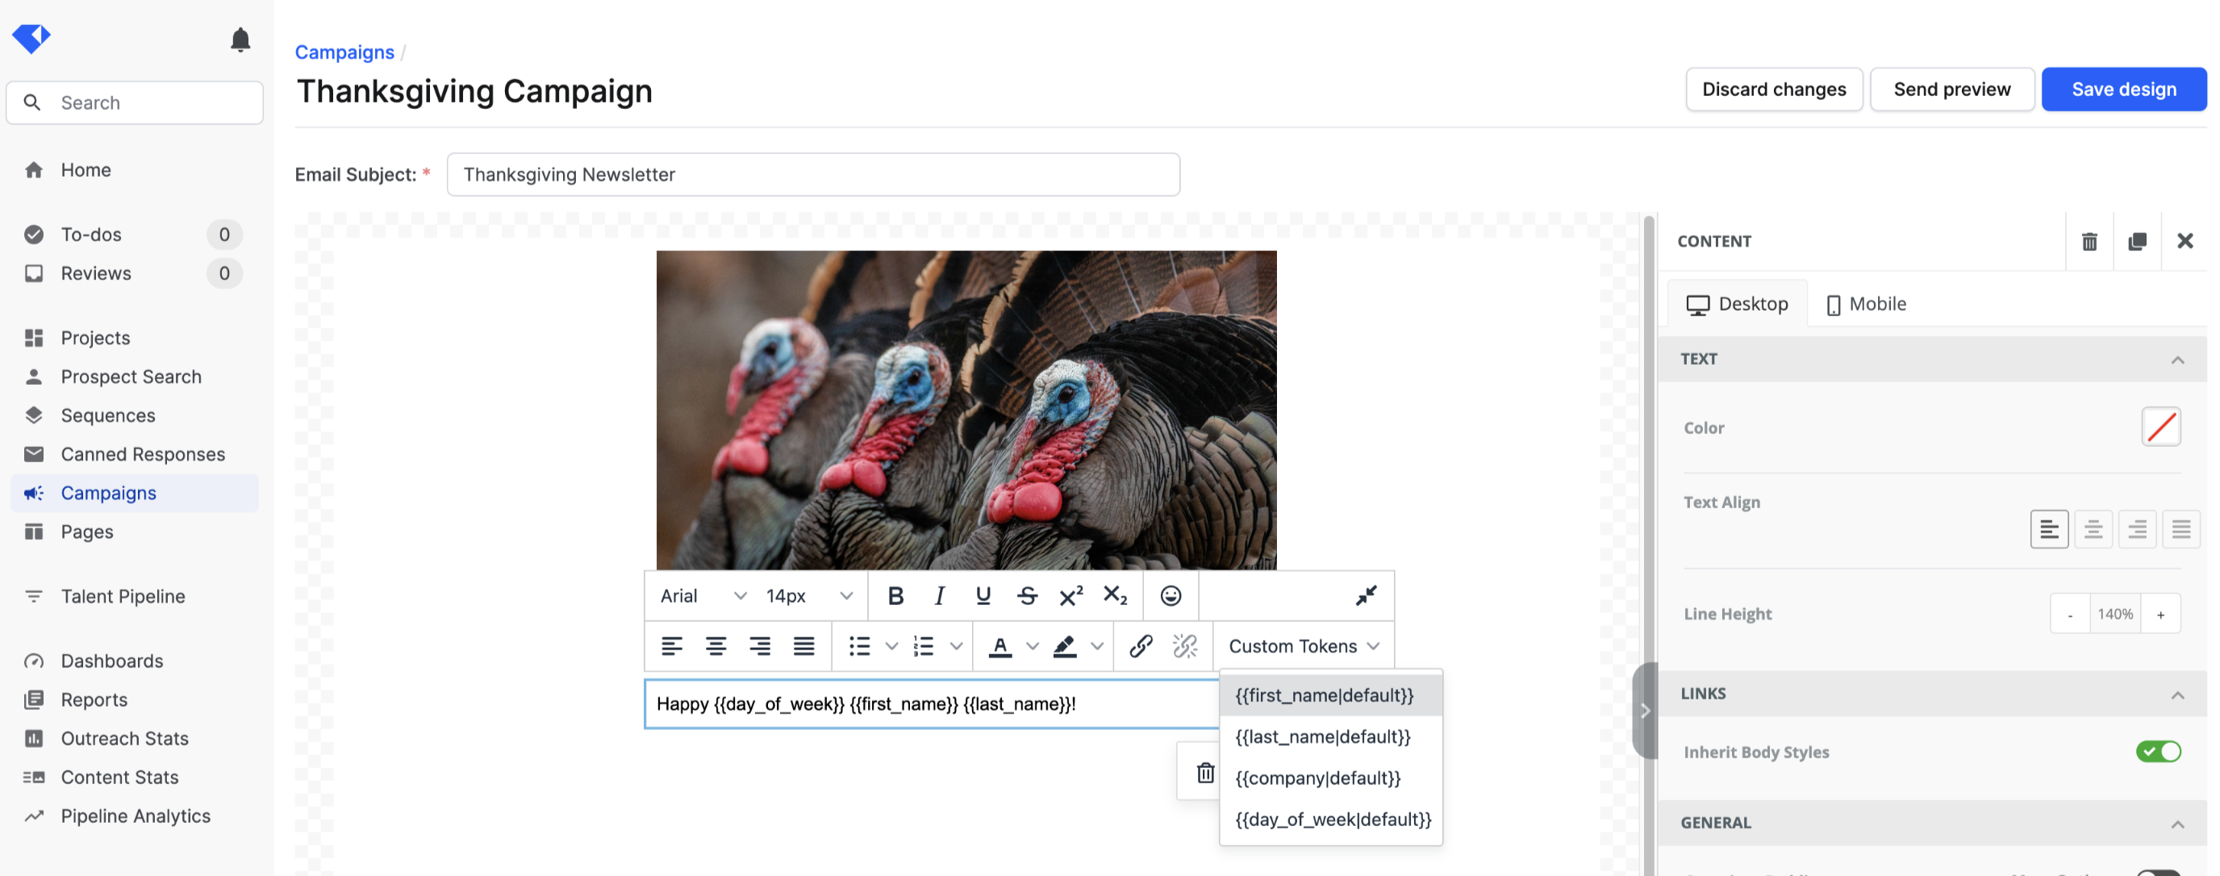Screen dimensions: 2220x876
Task: Select left Text Align in Content panel
Action: [2048, 529]
